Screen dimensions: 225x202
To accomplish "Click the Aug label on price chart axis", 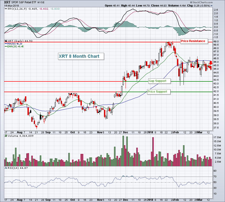I will (x=20, y=132).
